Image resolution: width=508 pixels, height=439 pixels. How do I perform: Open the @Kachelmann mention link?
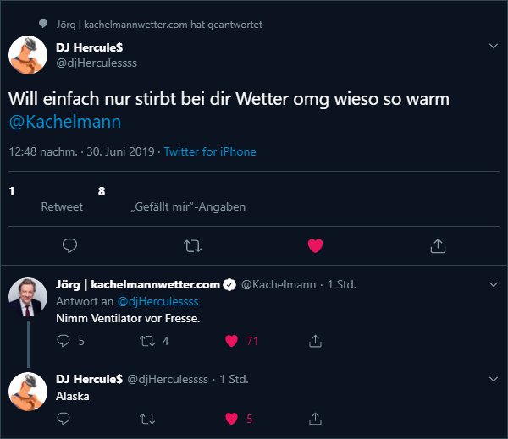65,122
